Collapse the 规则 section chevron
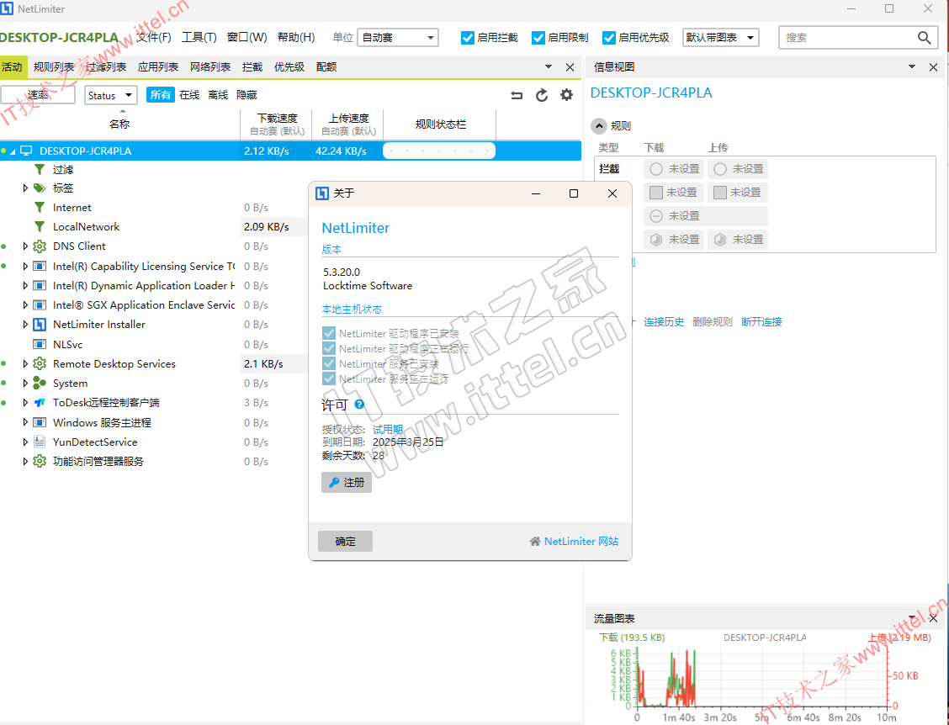Screen dimensions: 949x725 pyautogui.click(x=598, y=126)
